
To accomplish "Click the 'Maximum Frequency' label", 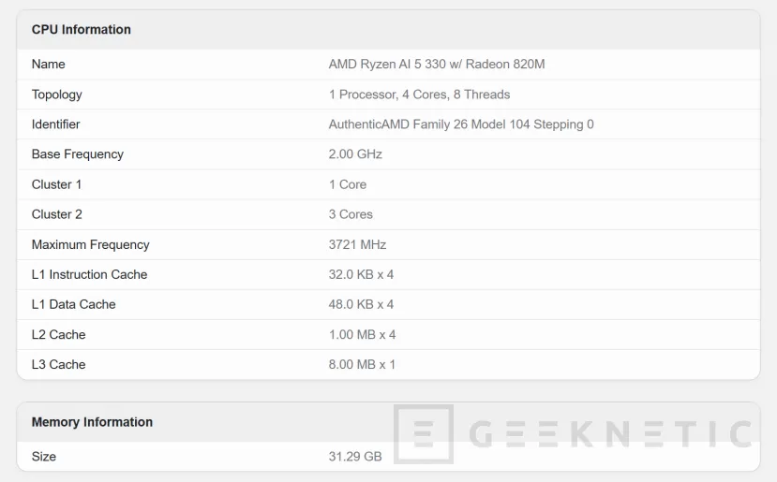I will [x=91, y=244].
